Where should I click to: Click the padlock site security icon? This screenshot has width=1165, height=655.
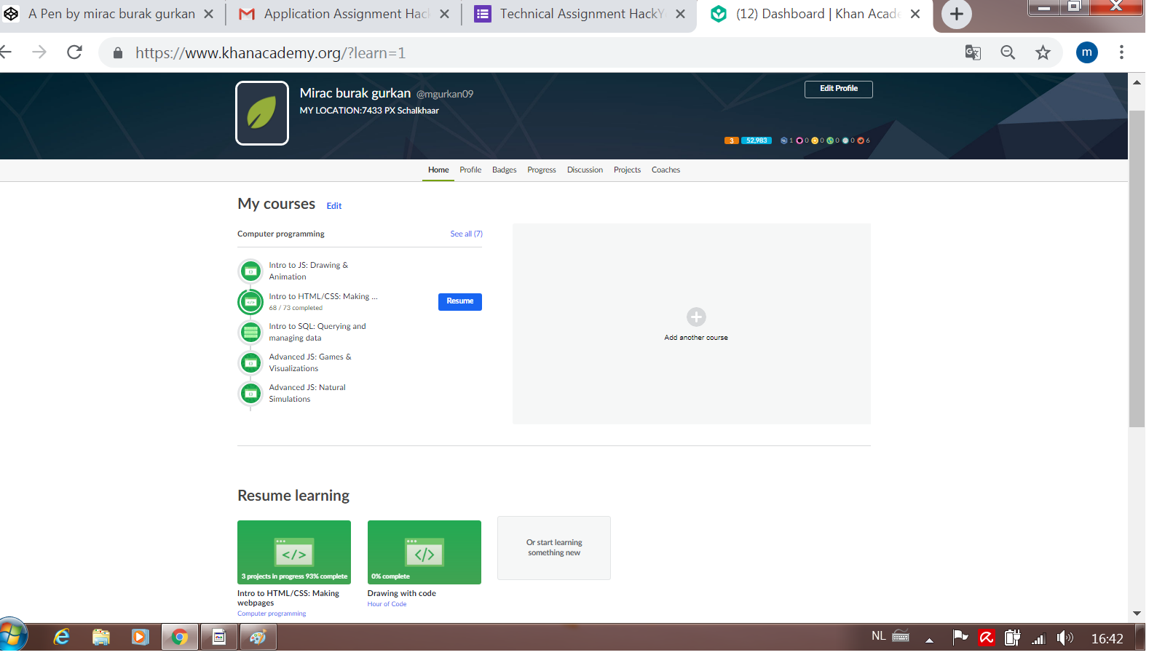(x=118, y=53)
